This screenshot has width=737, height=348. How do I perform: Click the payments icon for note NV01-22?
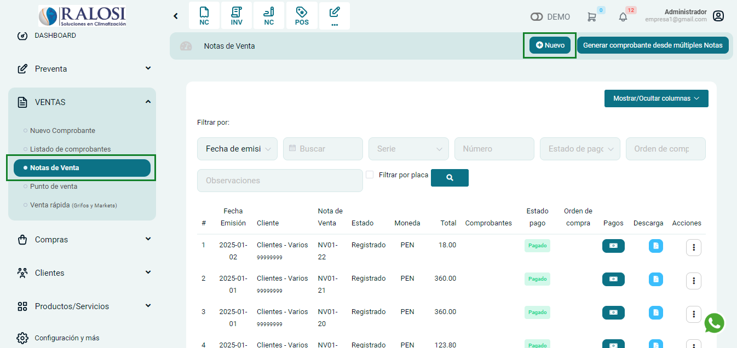pos(613,246)
